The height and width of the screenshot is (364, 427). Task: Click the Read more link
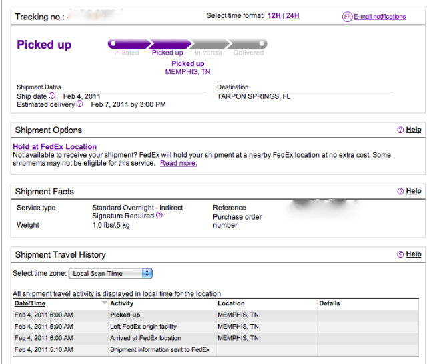pyautogui.click(x=178, y=163)
